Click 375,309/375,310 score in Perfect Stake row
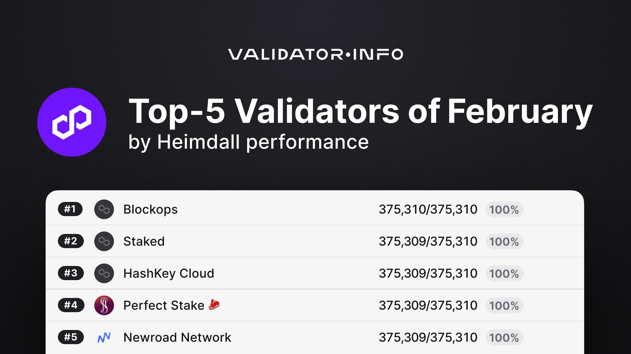Viewport: 631px width, 354px height. tap(428, 305)
